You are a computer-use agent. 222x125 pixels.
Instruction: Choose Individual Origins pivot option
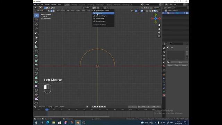[103, 16]
